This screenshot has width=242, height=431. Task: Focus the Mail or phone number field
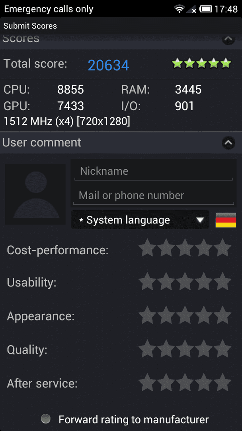(x=154, y=196)
